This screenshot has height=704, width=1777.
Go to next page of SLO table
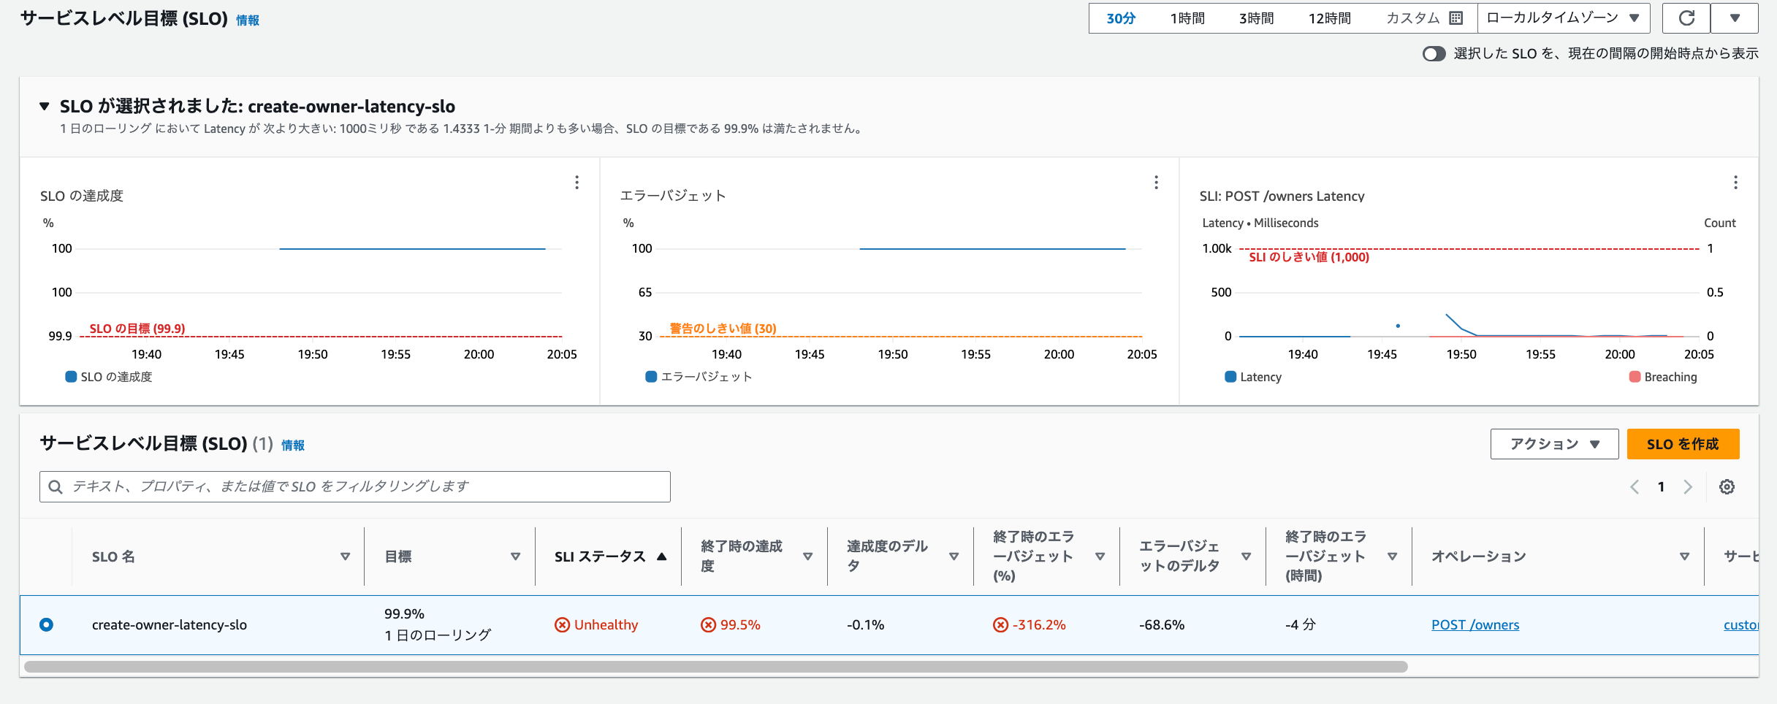click(x=1688, y=487)
